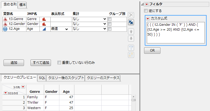Open the red triangle menu beside フィルタ

coord(147,4)
